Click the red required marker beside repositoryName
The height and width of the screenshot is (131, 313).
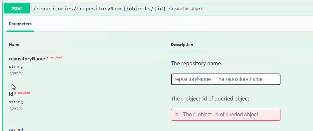click(x=55, y=57)
